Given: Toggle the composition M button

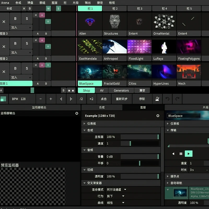Looking at the screenshot, I should (48, 9).
